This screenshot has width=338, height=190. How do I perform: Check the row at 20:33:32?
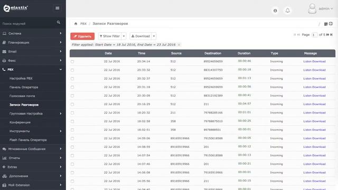tap(72, 70)
